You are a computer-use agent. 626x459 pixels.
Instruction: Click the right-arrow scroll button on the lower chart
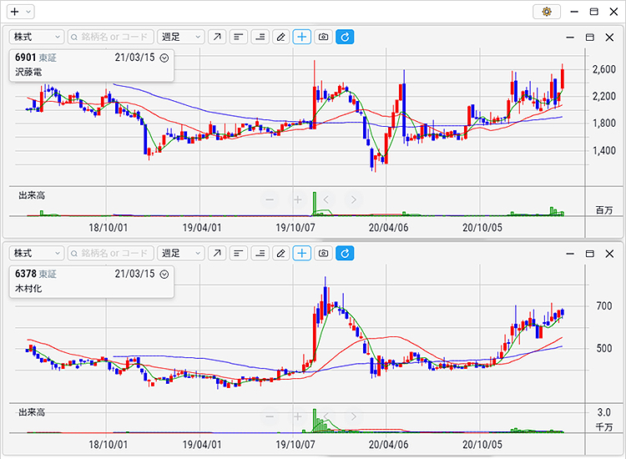click(x=354, y=416)
